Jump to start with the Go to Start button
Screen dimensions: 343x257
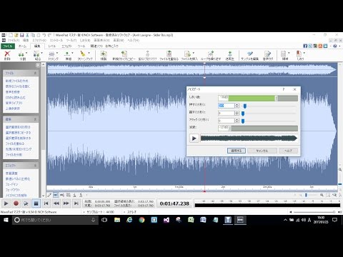[46, 203]
